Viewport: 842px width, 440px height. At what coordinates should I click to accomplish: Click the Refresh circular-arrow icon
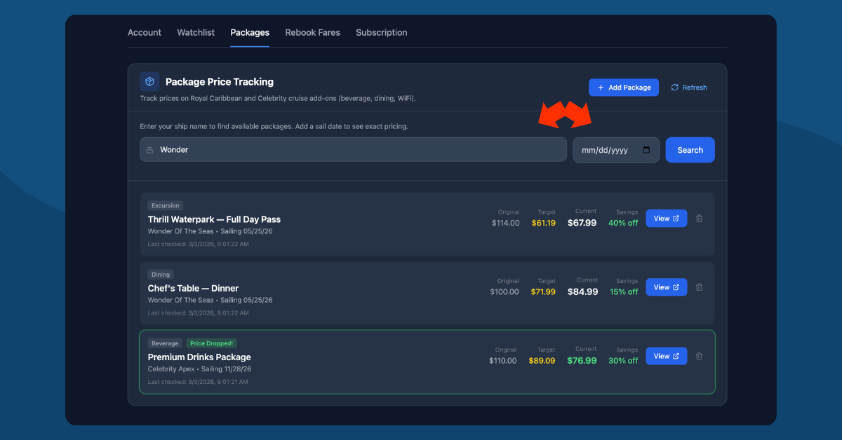[x=676, y=87]
